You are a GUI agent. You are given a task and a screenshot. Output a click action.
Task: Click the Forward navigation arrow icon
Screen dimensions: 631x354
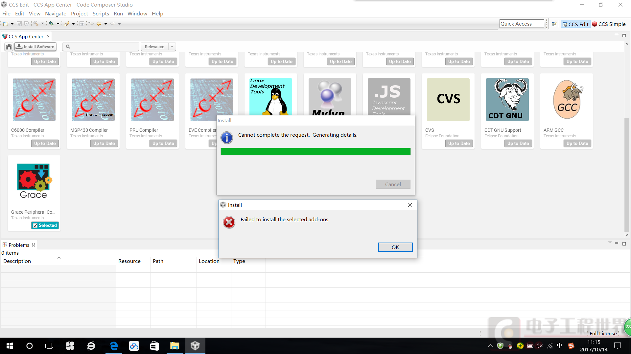[x=113, y=24]
